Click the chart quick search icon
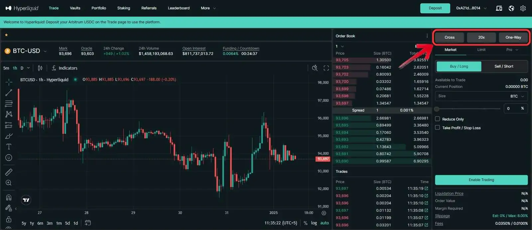 click(315, 68)
